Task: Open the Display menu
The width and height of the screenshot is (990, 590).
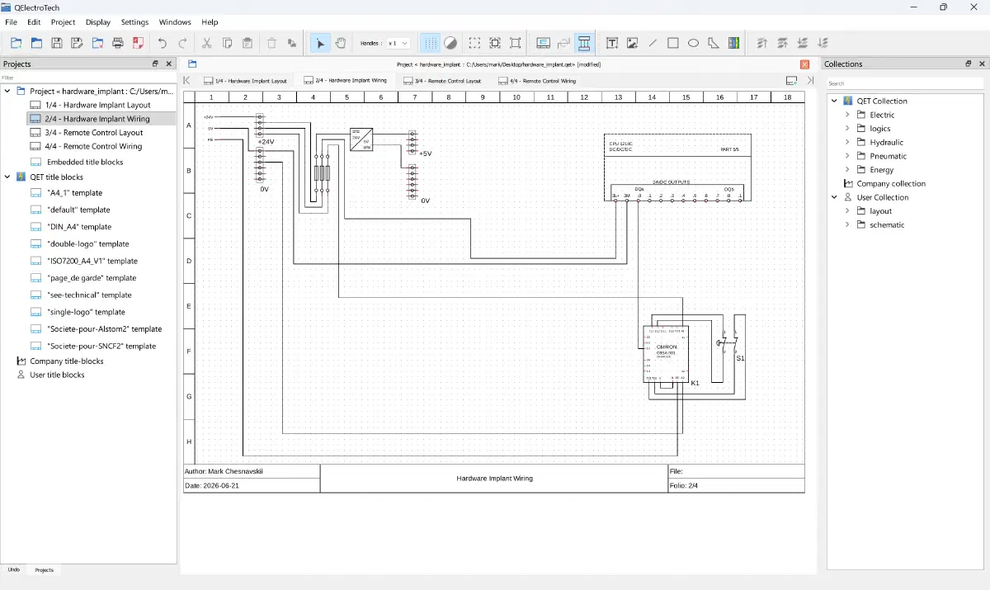Action: [98, 22]
